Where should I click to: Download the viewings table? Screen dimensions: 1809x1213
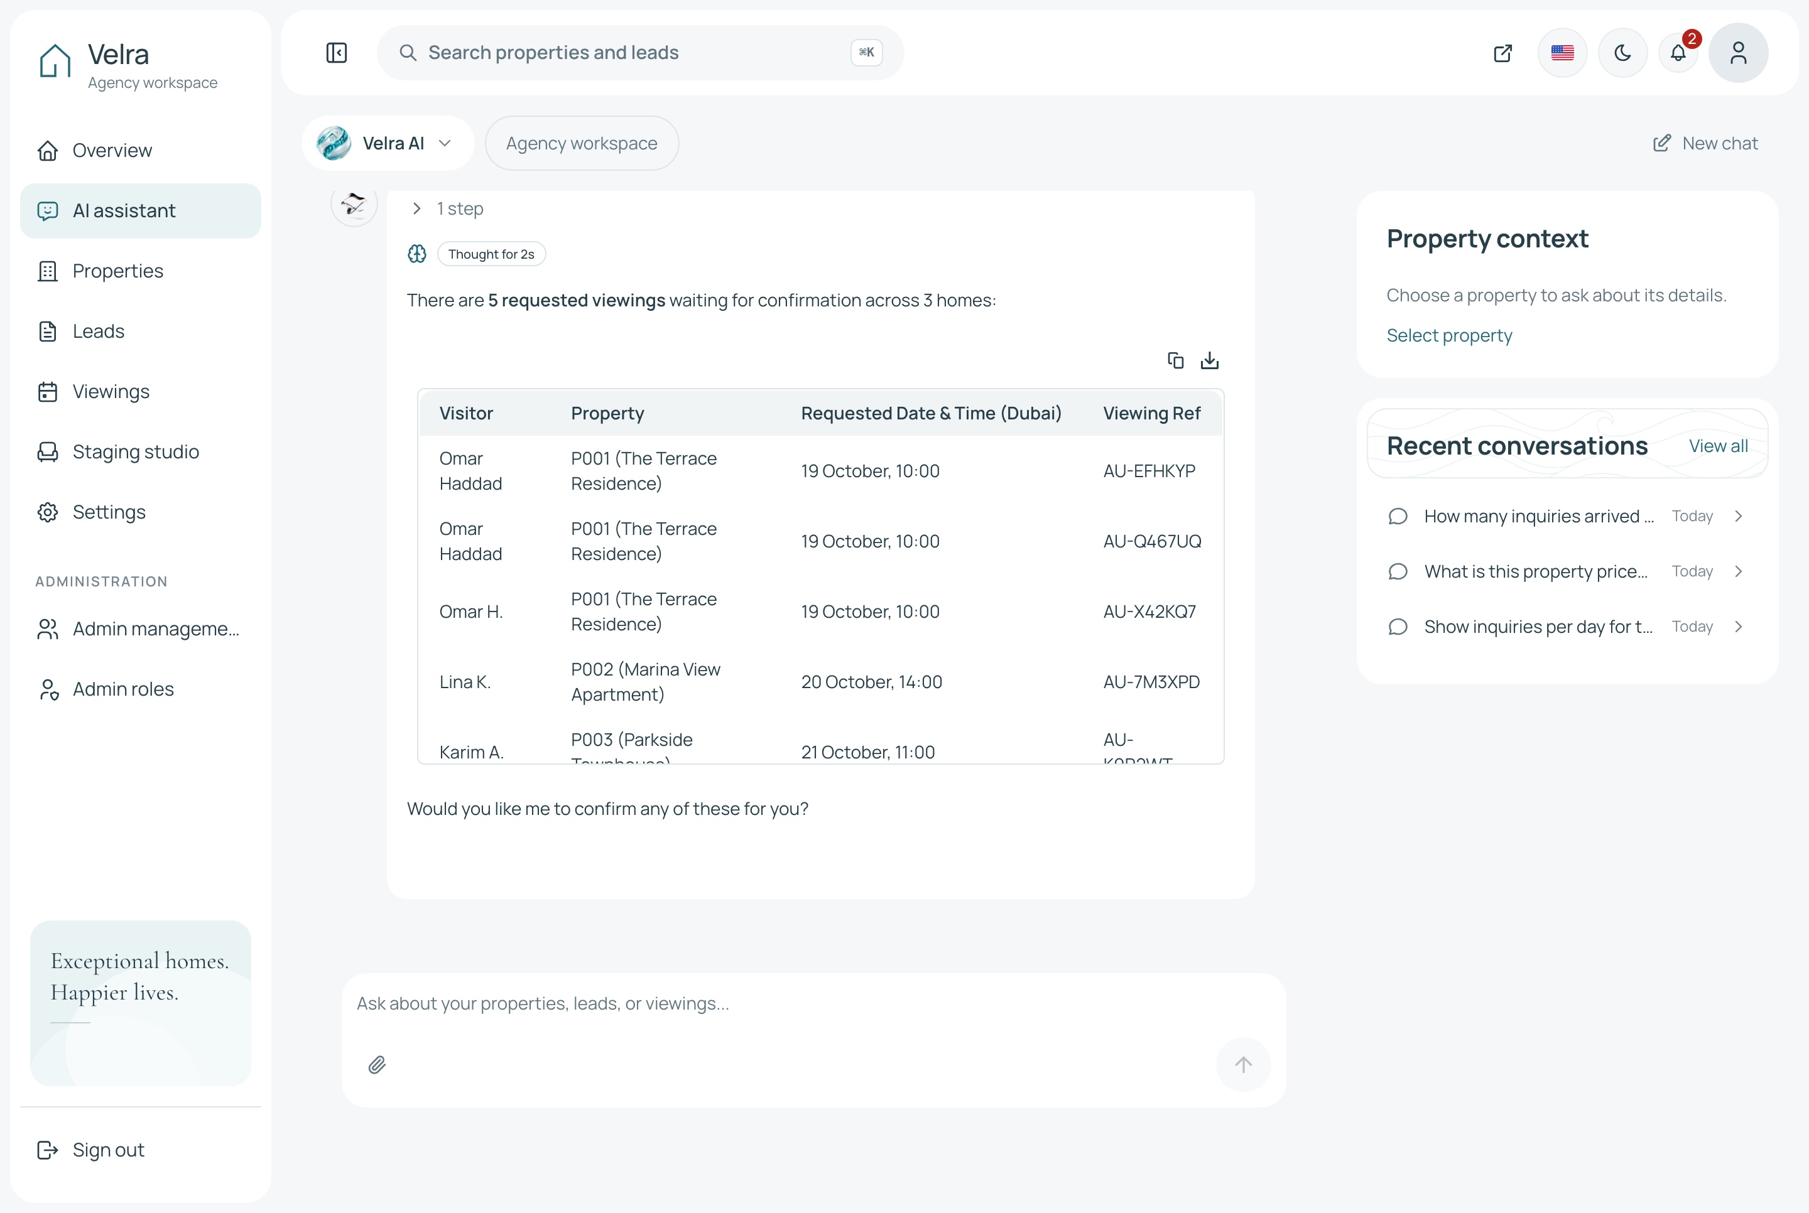coord(1209,360)
